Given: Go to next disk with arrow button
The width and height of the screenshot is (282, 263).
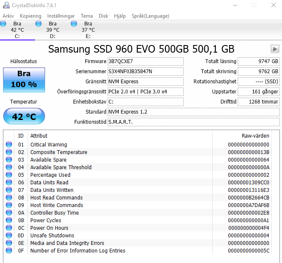Looking at the screenshot, I should 275,49.
